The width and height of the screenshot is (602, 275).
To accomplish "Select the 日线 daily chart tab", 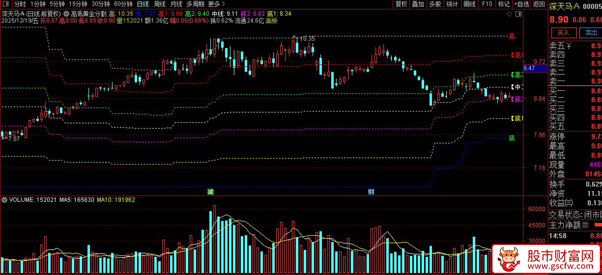I will coord(143,4).
